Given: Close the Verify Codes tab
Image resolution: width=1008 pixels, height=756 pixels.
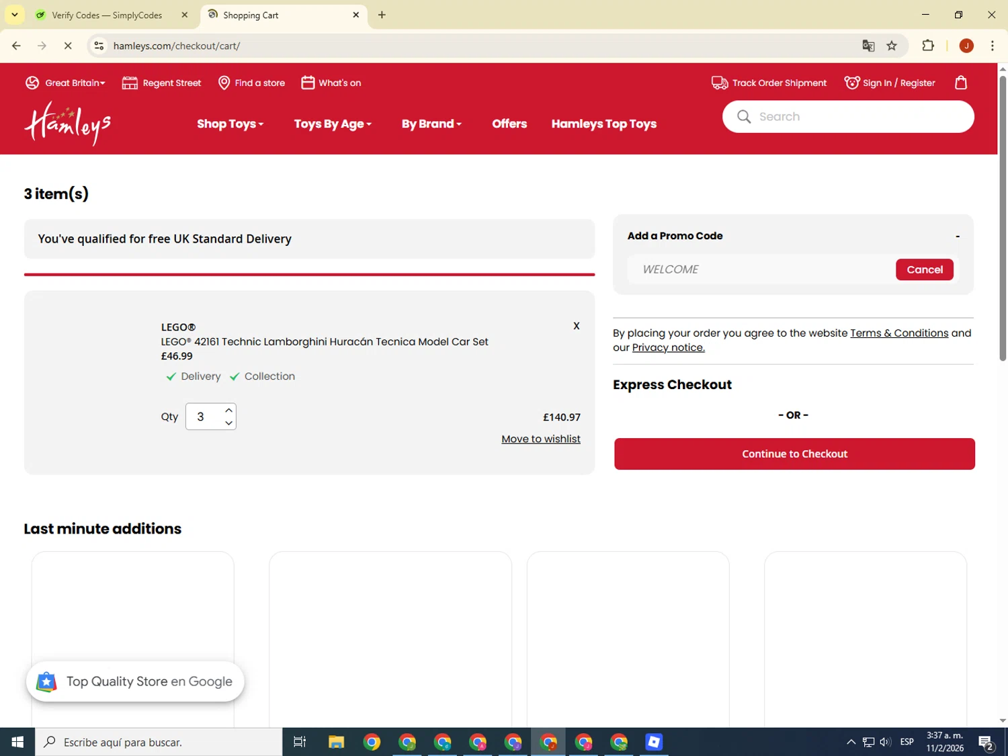Looking at the screenshot, I should click(185, 15).
